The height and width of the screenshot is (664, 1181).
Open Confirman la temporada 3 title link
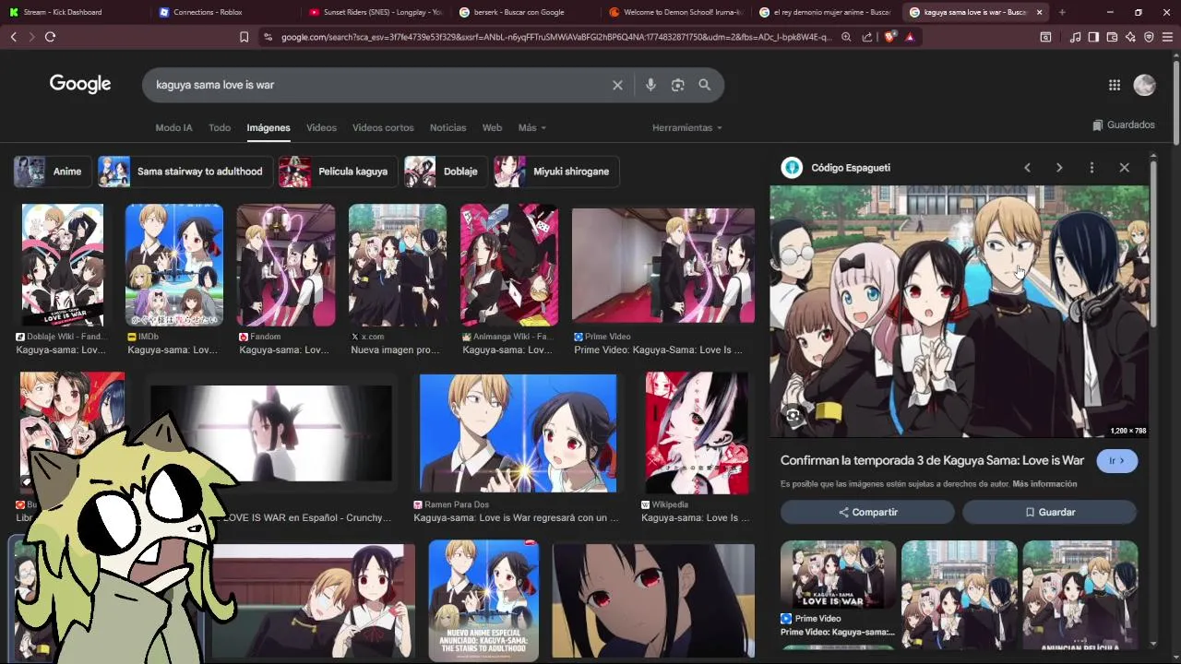point(932,460)
